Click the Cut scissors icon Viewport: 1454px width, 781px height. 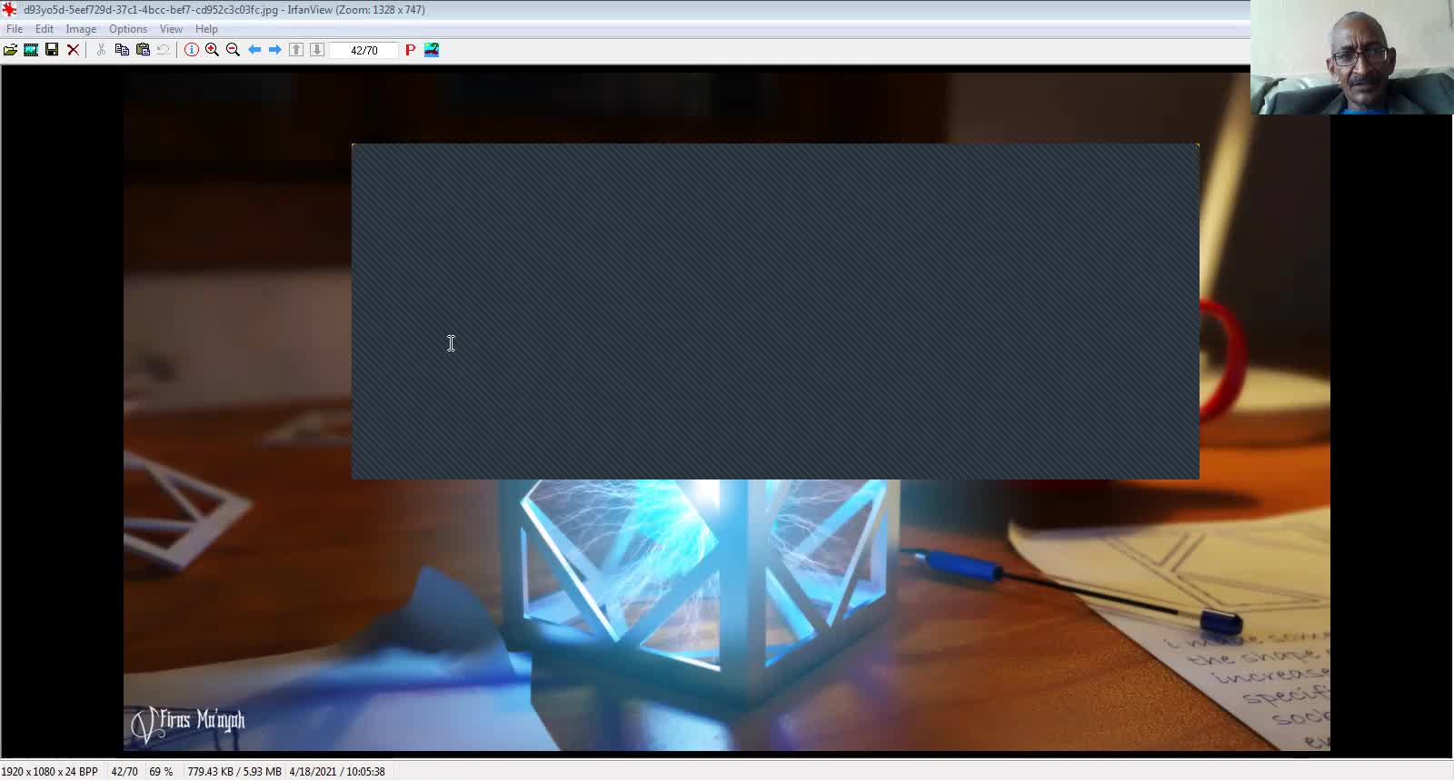point(101,50)
